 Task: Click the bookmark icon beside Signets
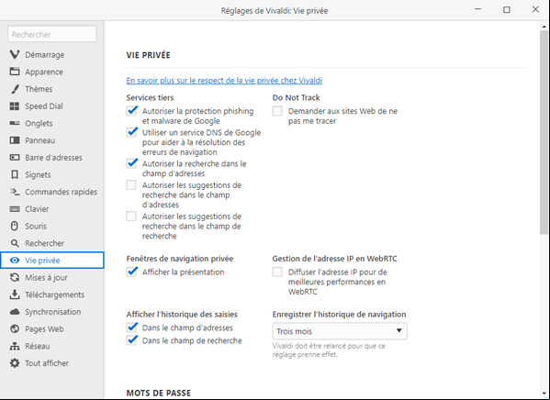(x=15, y=174)
